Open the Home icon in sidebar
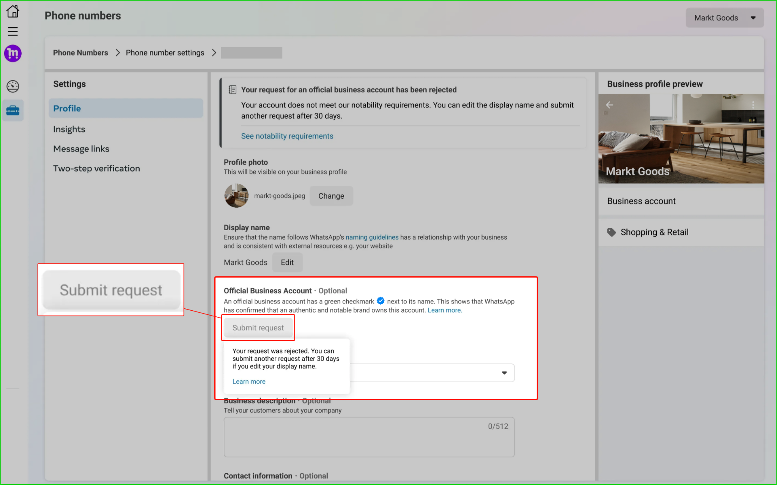 coord(13,11)
